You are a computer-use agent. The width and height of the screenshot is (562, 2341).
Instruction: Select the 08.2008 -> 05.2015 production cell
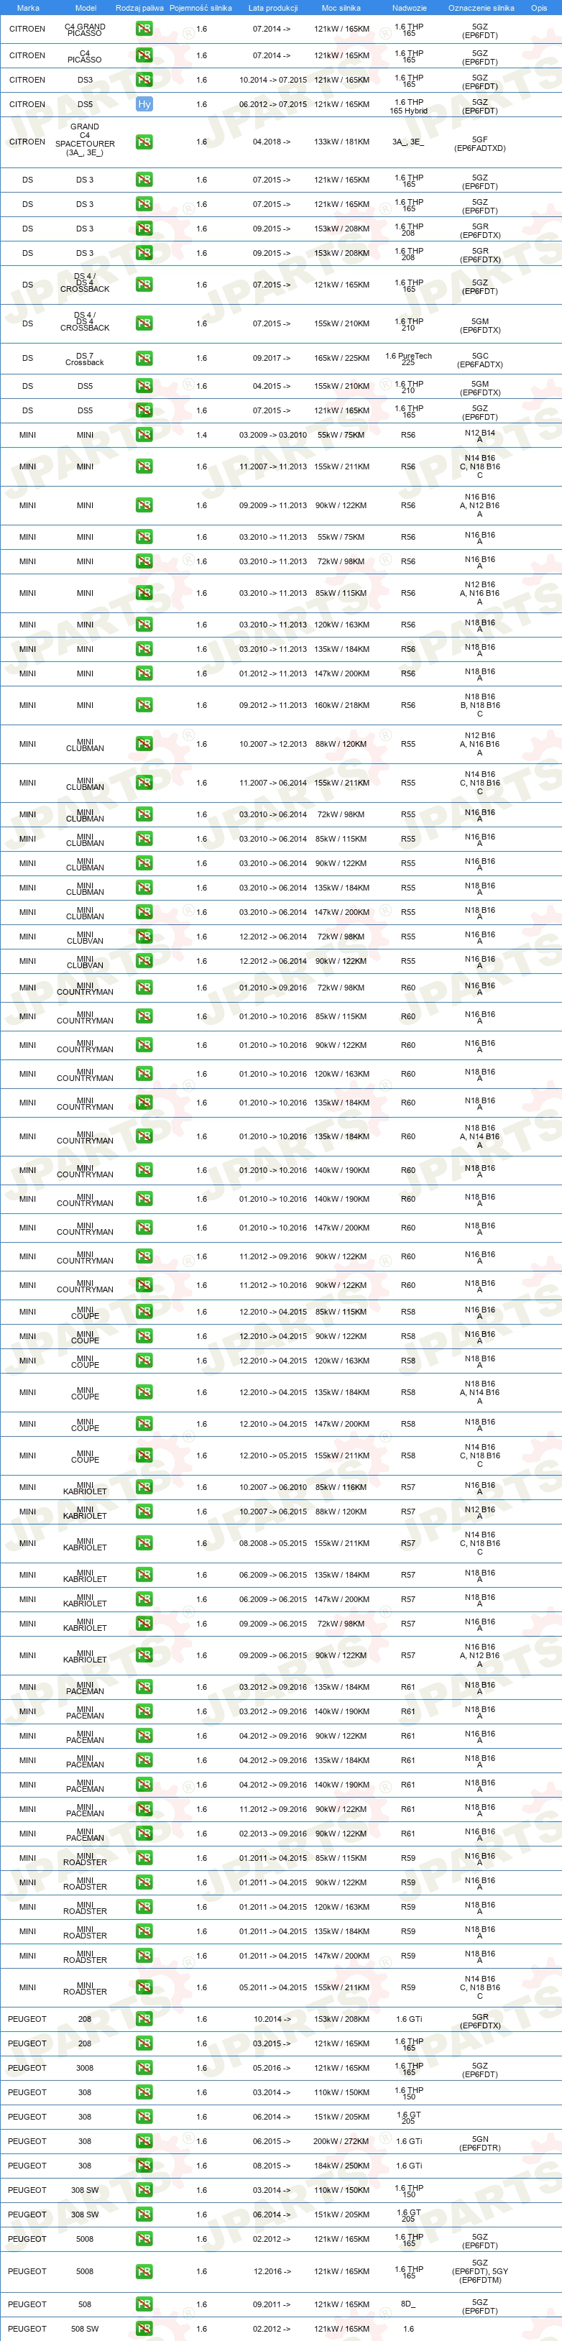click(x=273, y=1544)
